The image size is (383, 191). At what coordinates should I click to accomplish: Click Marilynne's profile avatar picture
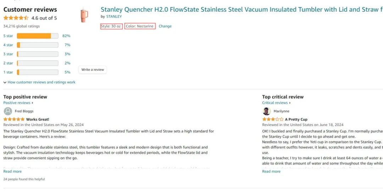click(267, 111)
